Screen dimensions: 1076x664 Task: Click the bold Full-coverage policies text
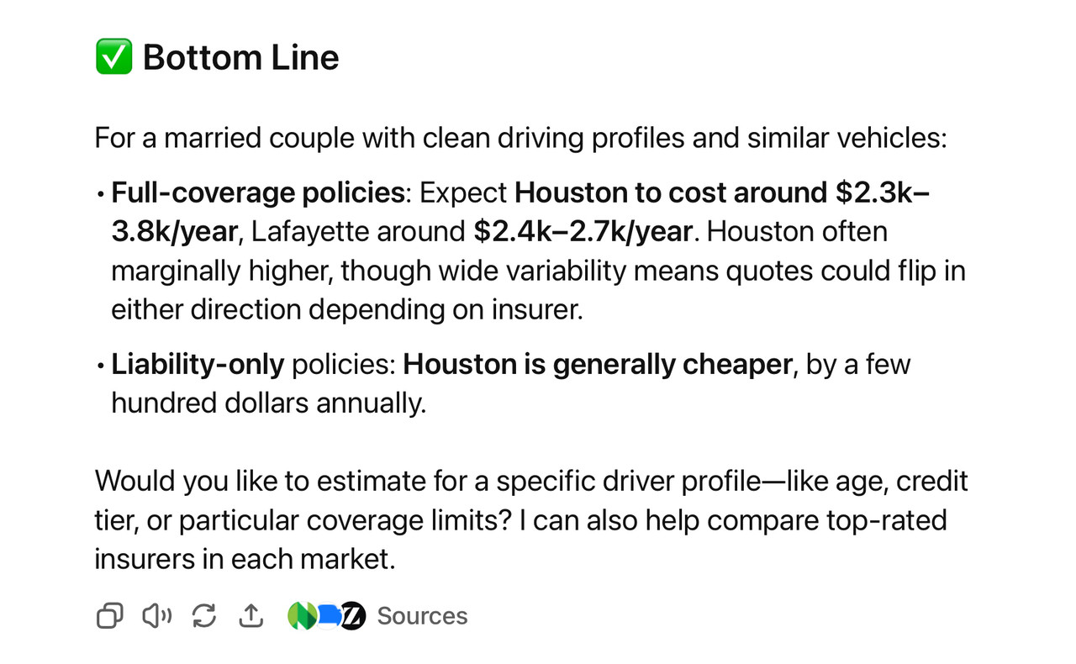[258, 192]
